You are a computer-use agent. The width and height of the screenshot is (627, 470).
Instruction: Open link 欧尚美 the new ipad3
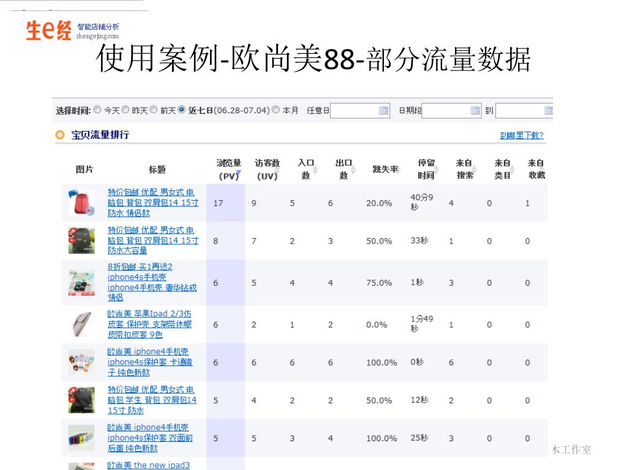coord(149,465)
